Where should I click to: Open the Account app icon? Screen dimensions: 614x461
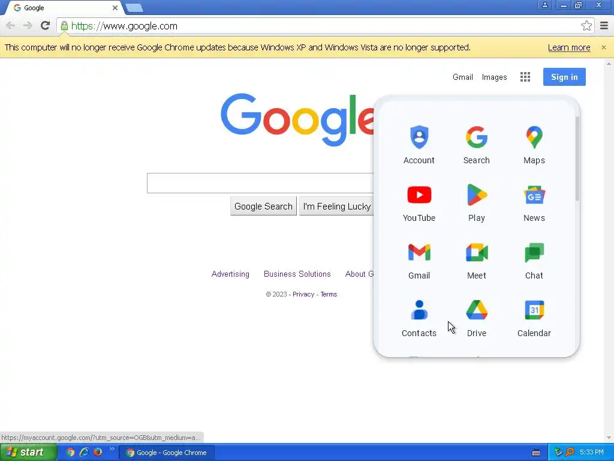click(419, 144)
